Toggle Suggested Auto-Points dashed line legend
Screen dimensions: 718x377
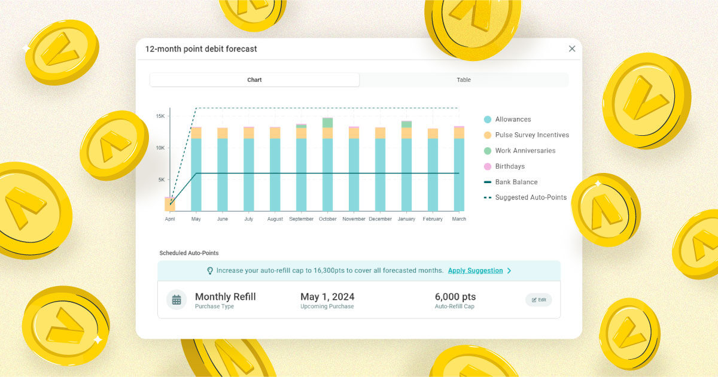click(530, 197)
